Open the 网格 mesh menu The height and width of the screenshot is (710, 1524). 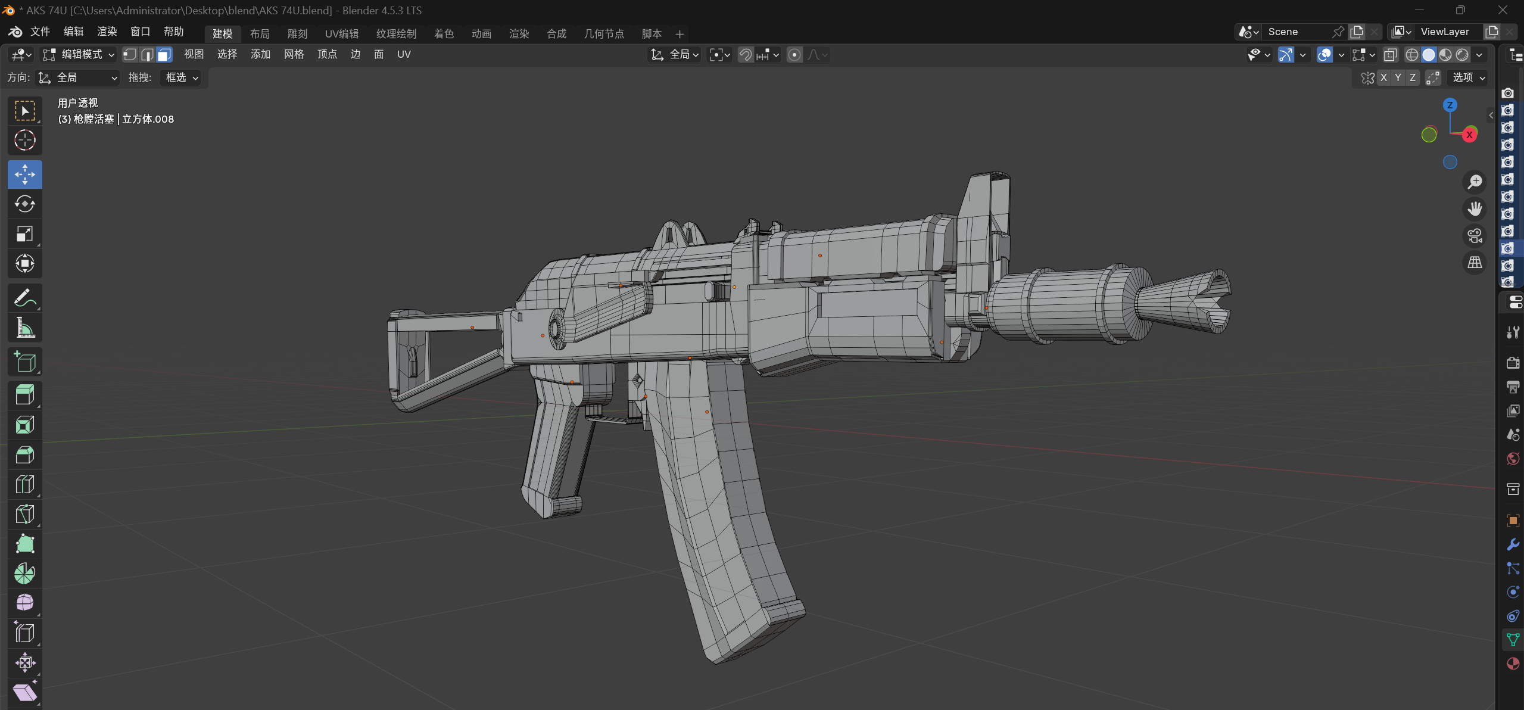(x=294, y=54)
